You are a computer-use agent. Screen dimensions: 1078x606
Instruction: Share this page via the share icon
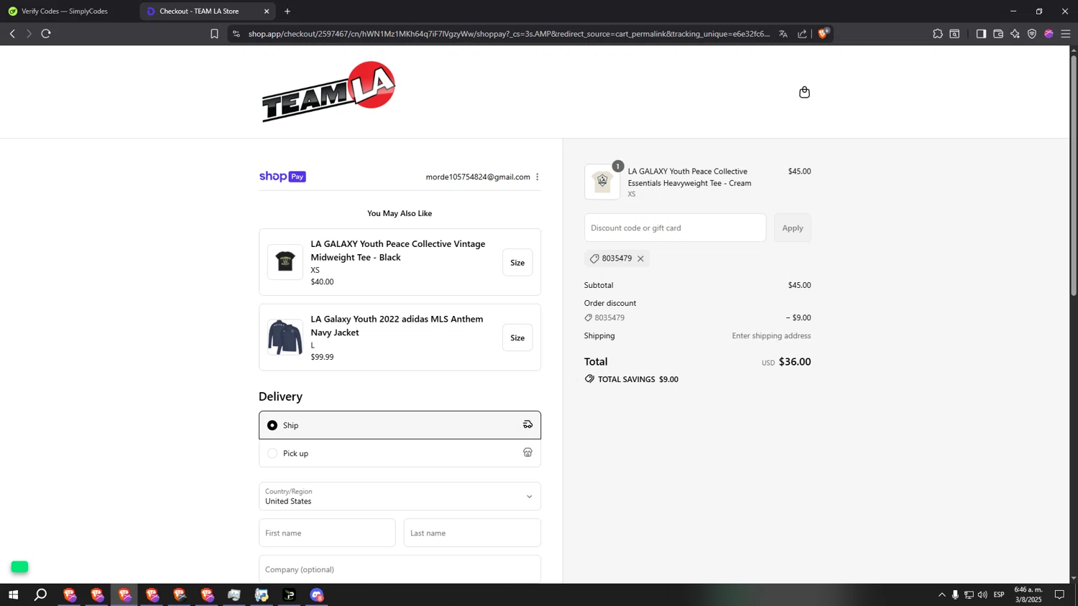pyautogui.click(x=802, y=34)
